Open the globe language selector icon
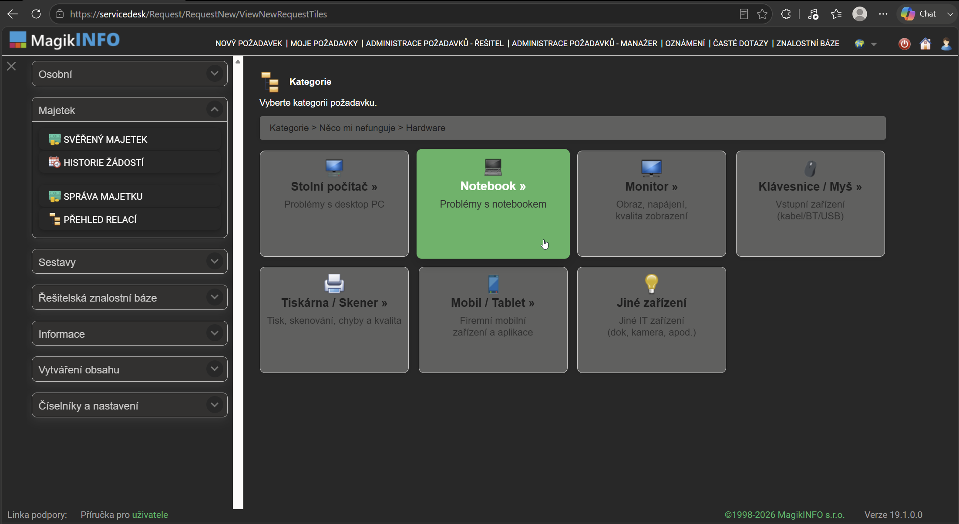 [859, 44]
